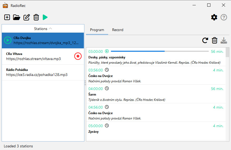Viewport: 231px width, 150px height.
Task: Toggle the clock icon for the 04:00:00 Šarm program
Action: [107, 88]
